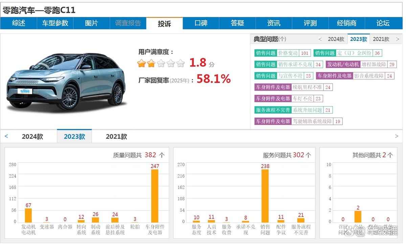Select the lower 2024款 chart tab
This screenshot has height=245, width=406.
pos(32,137)
